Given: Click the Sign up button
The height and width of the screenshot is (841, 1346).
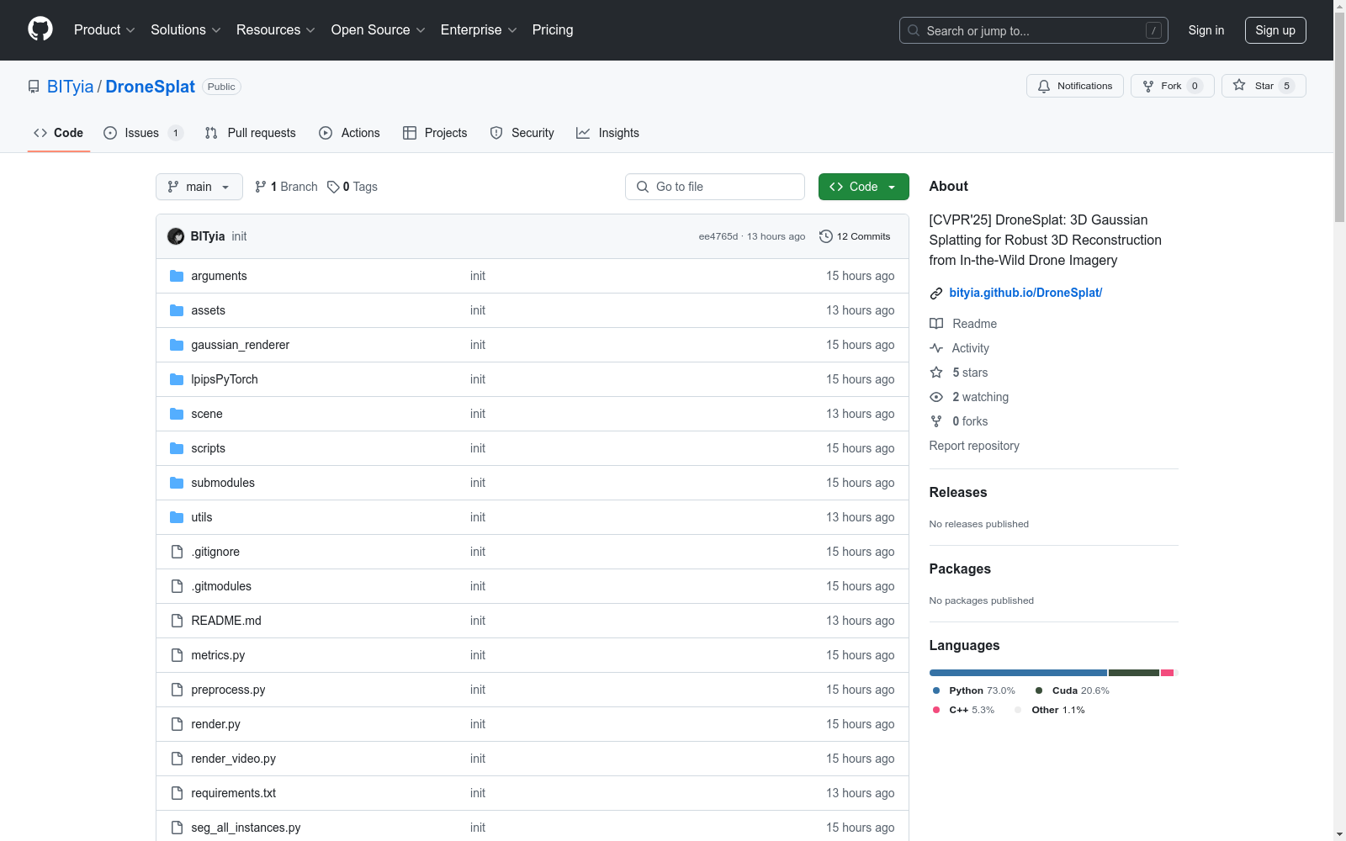Looking at the screenshot, I should click(x=1275, y=30).
